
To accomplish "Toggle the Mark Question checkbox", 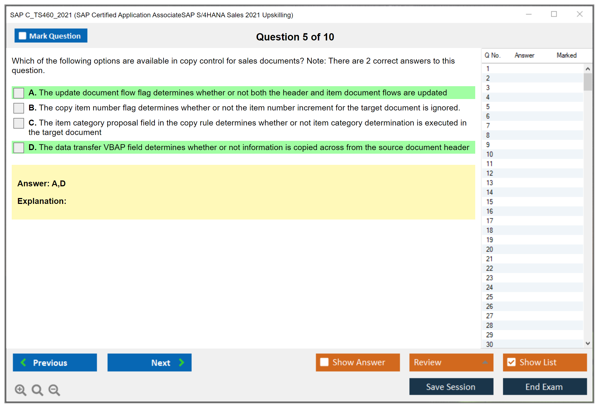I will pos(22,36).
